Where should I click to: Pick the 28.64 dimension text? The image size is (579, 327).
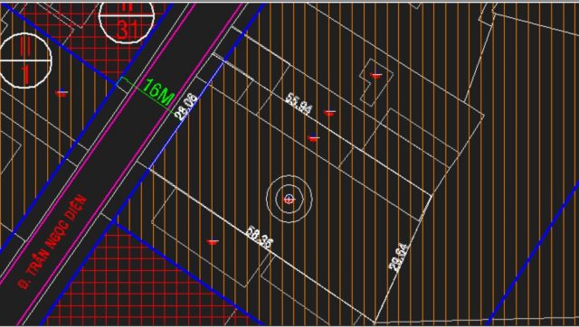point(399,257)
